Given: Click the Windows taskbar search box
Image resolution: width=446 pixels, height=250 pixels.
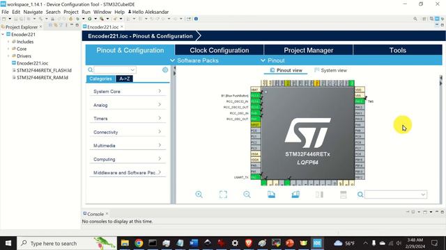Looking at the screenshot, I should click(67, 243).
